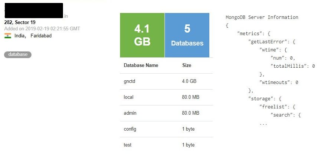This screenshot has height=158, width=332.
Task: Click the "getLastError" key in JSON
Action: [266, 41]
